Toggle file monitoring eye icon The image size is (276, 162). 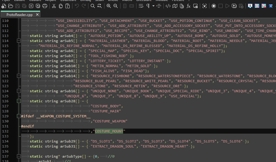pos(204,6)
